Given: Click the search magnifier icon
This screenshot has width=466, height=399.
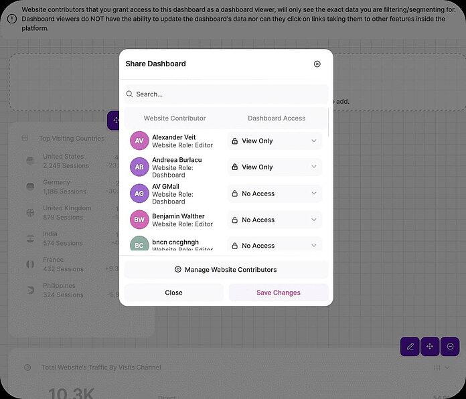Looking at the screenshot, I should [x=130, y=94].
